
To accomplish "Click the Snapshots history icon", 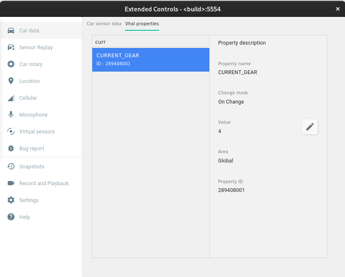I will click(11, 167).
